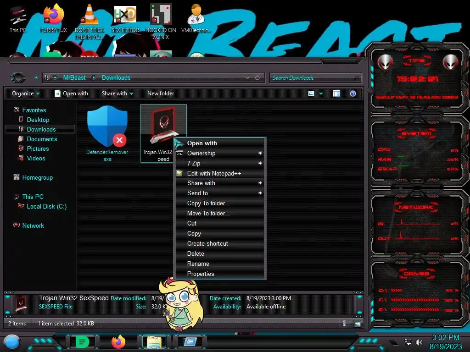Switch to large icons view in status bar
The width and height of the screenshot is (470, 352).
(357, 324)
